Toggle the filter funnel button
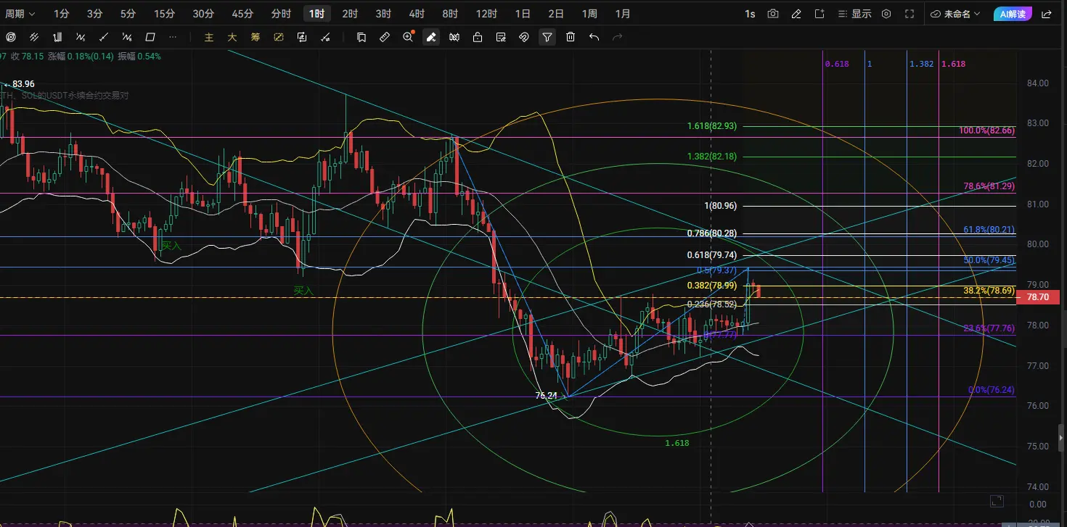The height and width of the screenshot is (527, 1067). click(x=547, y=37)
